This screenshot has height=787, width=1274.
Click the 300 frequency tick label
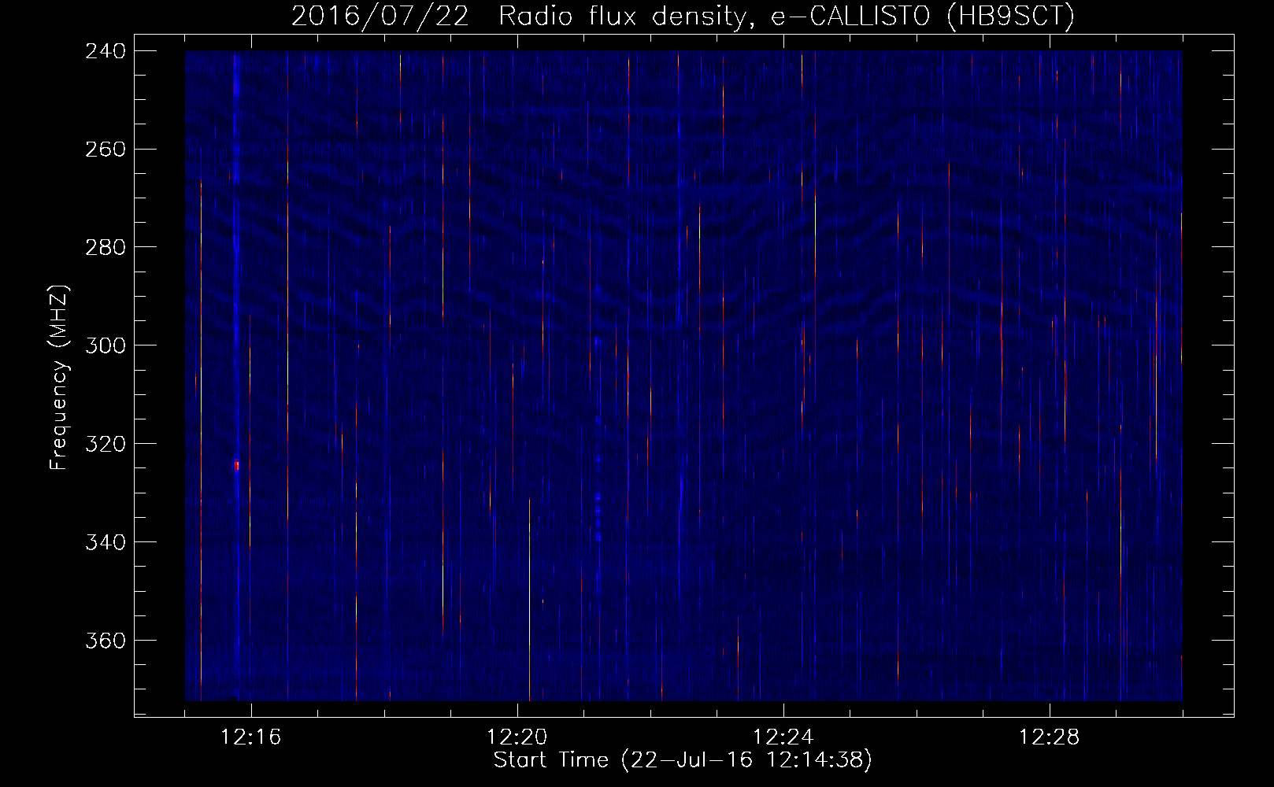[x=106, y=346]
